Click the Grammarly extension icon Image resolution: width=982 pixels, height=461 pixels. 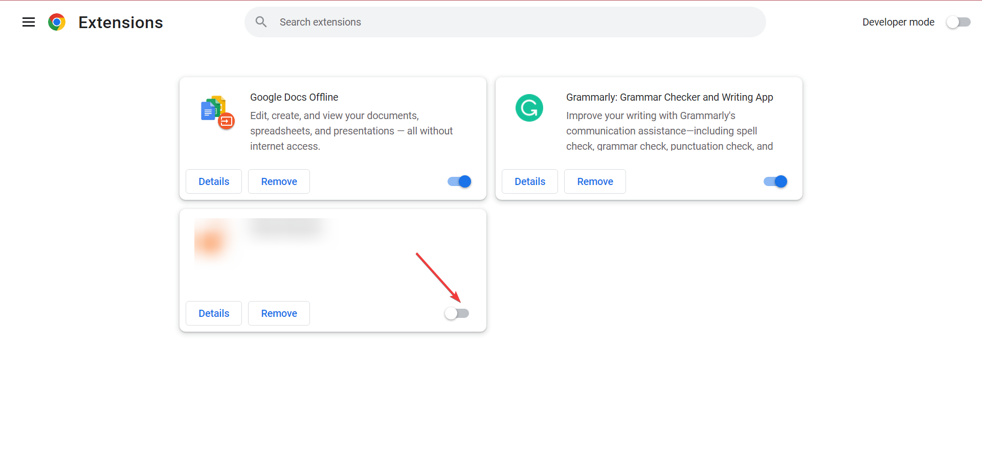point(529,108)
